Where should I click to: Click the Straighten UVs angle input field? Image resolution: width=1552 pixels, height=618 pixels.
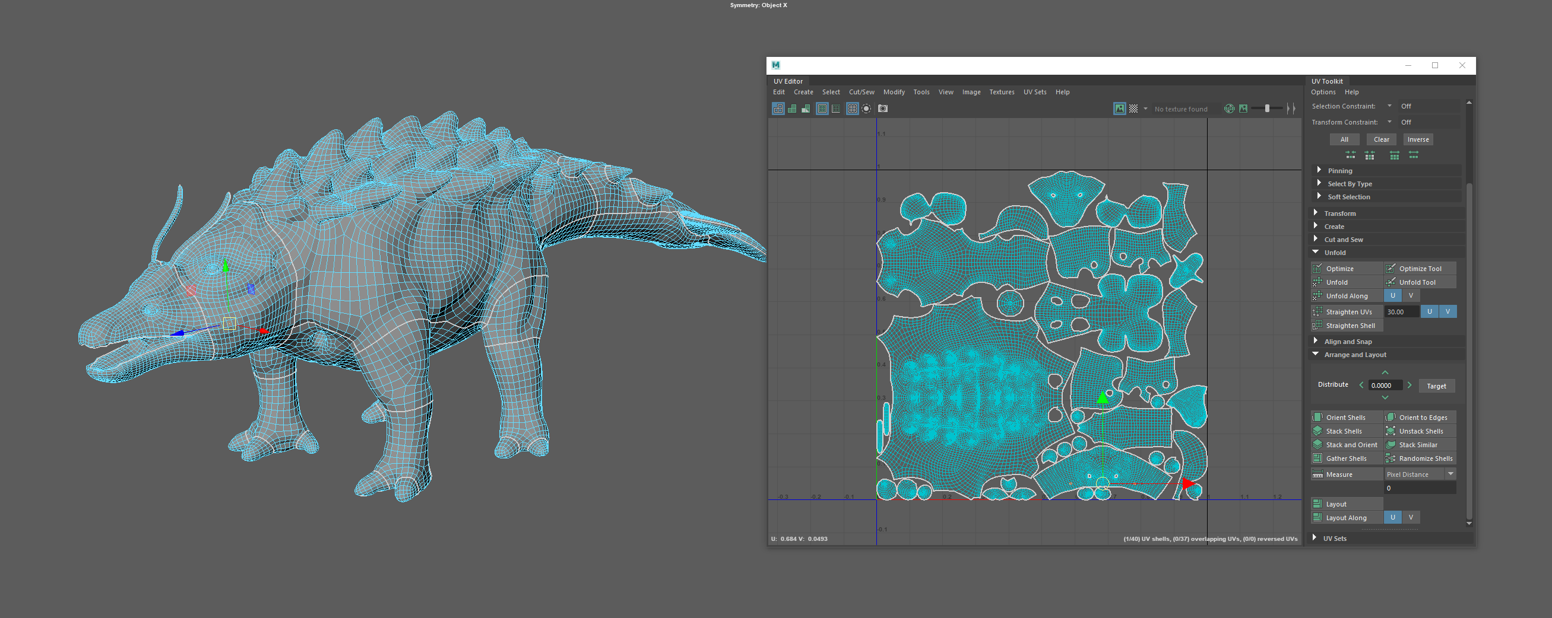pyautogui.click(x=1401, y=312)
